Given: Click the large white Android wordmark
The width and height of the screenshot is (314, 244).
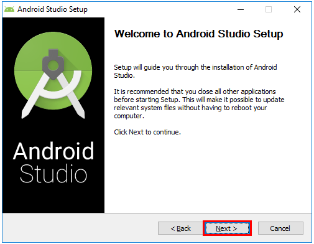Looking at the screenshot, I should click(x=53, y=151).
